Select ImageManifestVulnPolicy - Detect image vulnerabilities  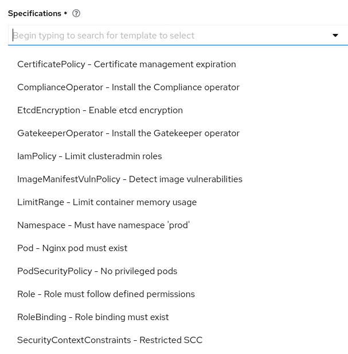[x=130, y=179]
